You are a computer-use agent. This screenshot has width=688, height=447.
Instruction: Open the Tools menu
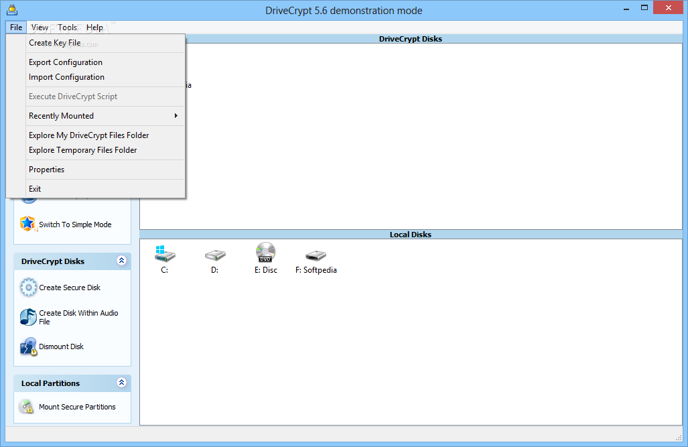click(x=67, y=27)
